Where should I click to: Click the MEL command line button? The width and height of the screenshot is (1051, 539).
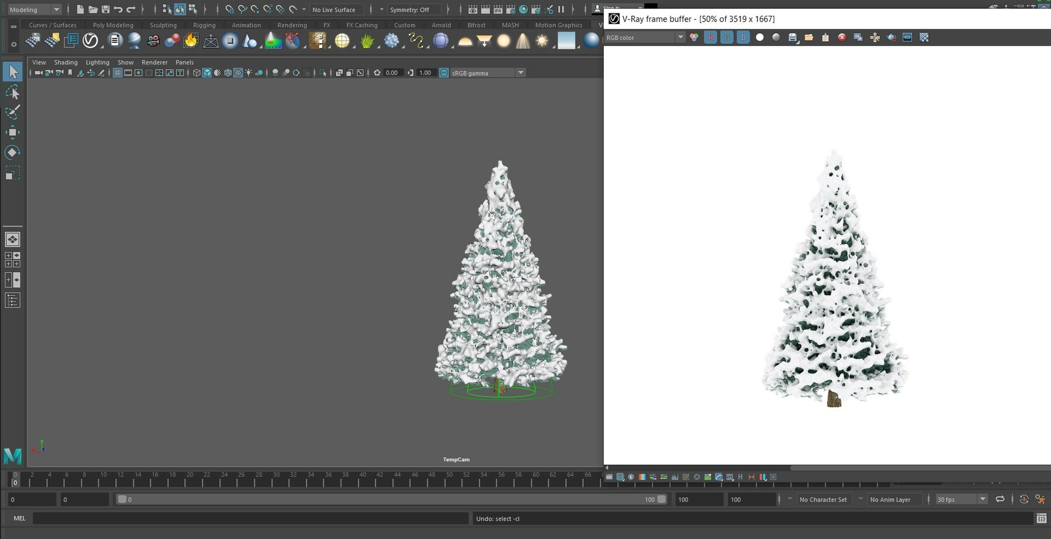click(19, 518)
